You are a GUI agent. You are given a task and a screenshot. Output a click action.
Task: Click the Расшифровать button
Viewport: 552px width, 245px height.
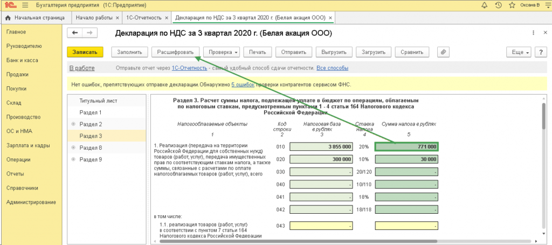[x=175, y=52]
